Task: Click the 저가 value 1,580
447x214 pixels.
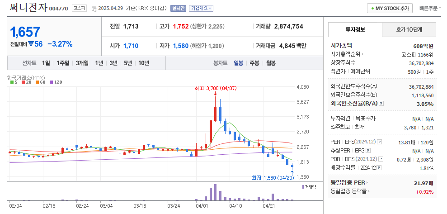Action: pyautogui.click(x=181, y=46)
